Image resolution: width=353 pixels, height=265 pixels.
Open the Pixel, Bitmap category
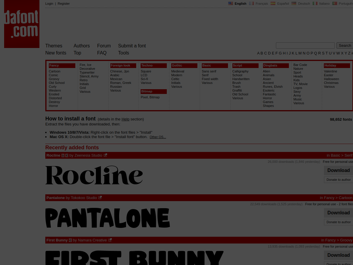pos(150,97)
